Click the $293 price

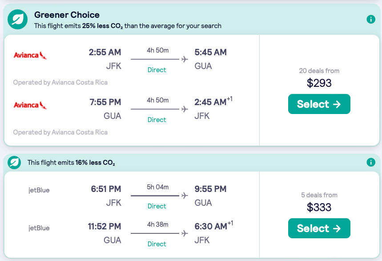(x=319, y=83)
